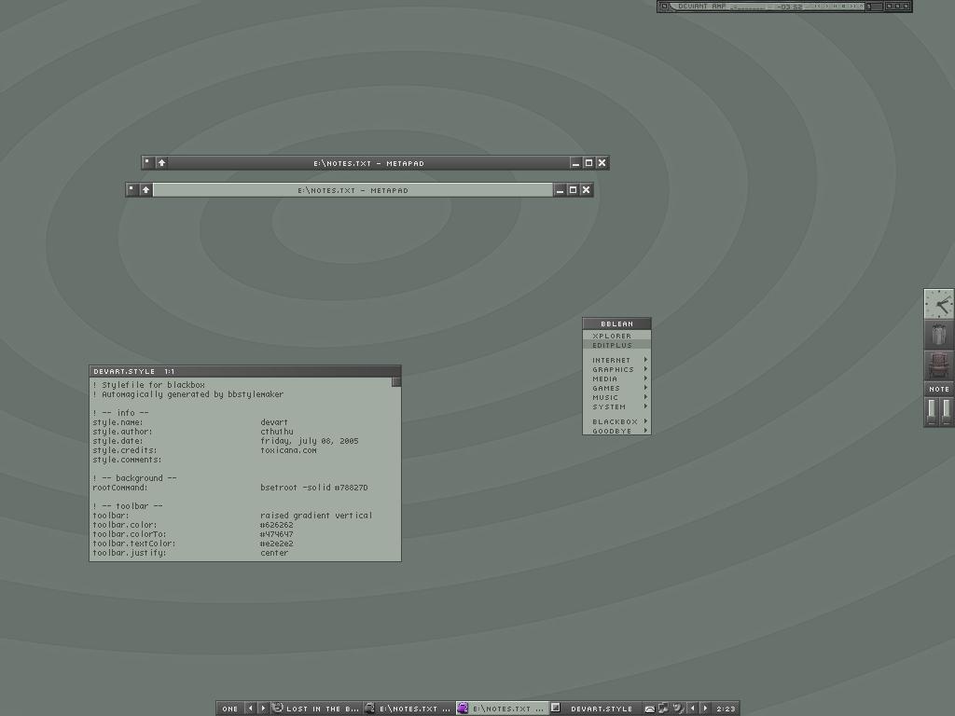Click the style.name value 'devart'
This screenshot has width=955, height=716.
[x=274, y=422]
